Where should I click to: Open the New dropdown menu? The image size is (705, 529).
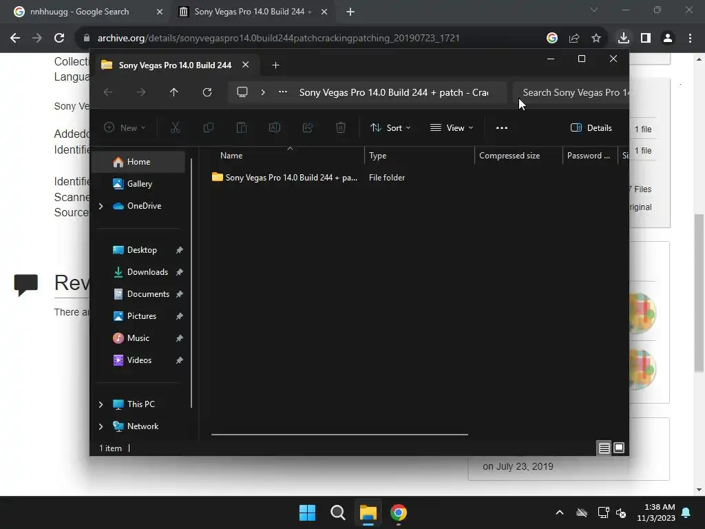[x=125, y=128]
